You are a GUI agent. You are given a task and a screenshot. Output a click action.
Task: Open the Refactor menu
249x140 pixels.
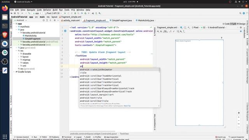(x=47, y=10)
